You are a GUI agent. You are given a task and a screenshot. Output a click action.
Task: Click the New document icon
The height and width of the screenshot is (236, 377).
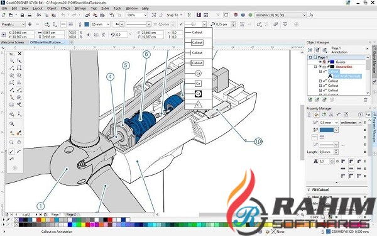[x=4, y=15]
